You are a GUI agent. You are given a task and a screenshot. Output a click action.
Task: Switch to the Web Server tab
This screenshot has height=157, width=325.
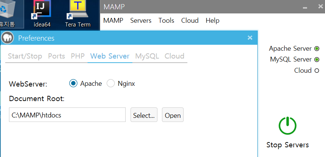coord(110,56)
